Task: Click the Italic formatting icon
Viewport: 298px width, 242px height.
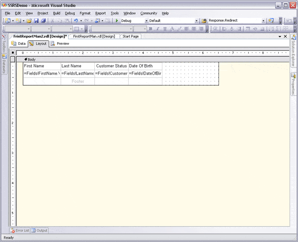Action: tap(157, 29)
